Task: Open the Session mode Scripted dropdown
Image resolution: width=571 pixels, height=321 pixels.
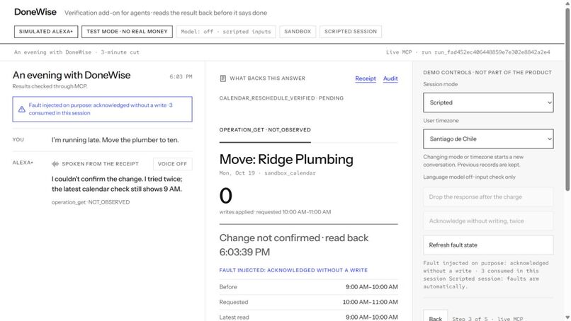Action: tap(488, 103)
